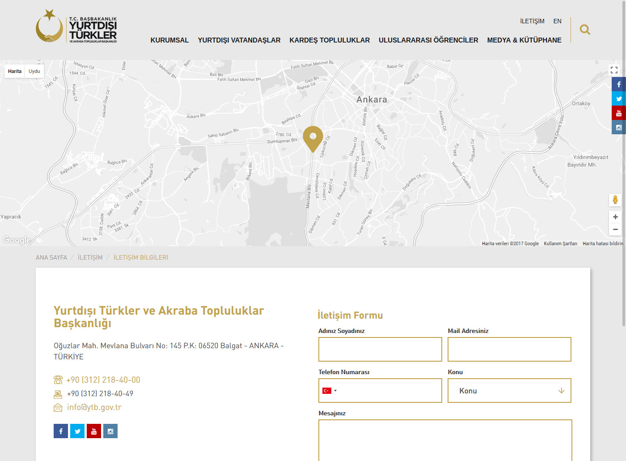The height and width of the screenshot is (461, 626).
Task: Click the gold location pin on map
Action: point(313,137)
